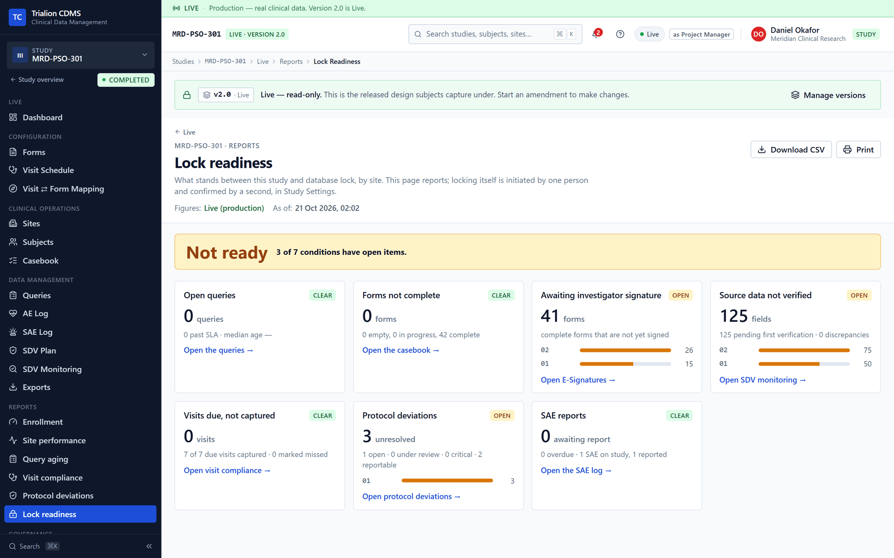Open the AE Log sidebar icon
Image resolution: width=894 pixels, height=558 pixels.
click(x=13, y=313)
